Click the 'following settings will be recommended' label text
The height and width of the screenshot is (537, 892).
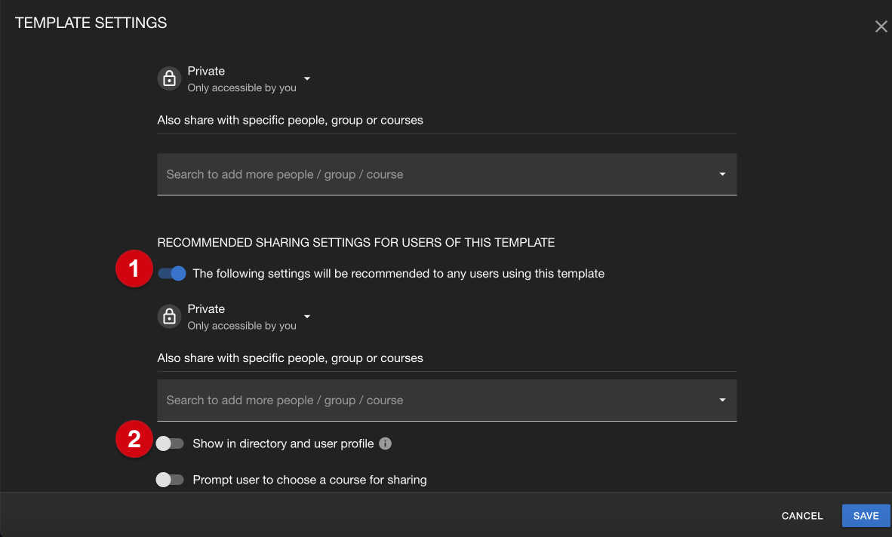tap(398, 274)
